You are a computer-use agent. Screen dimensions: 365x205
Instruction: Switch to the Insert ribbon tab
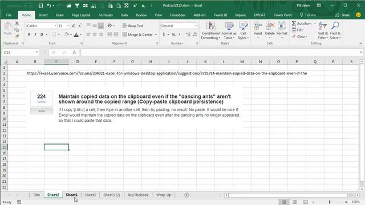tap(43, 15)
